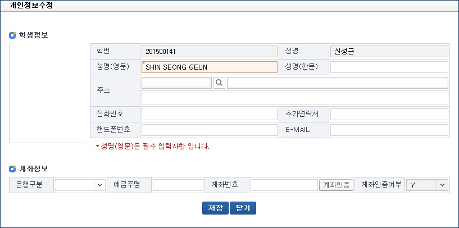The width and height of the screenshot is (459, 228).
Task: Click the 닫기 button
Action: pos(243,208)
